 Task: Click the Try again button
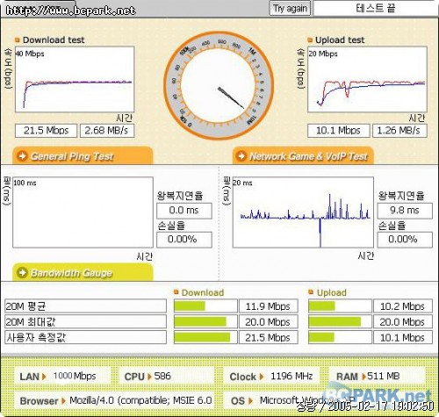pos(290,9)
